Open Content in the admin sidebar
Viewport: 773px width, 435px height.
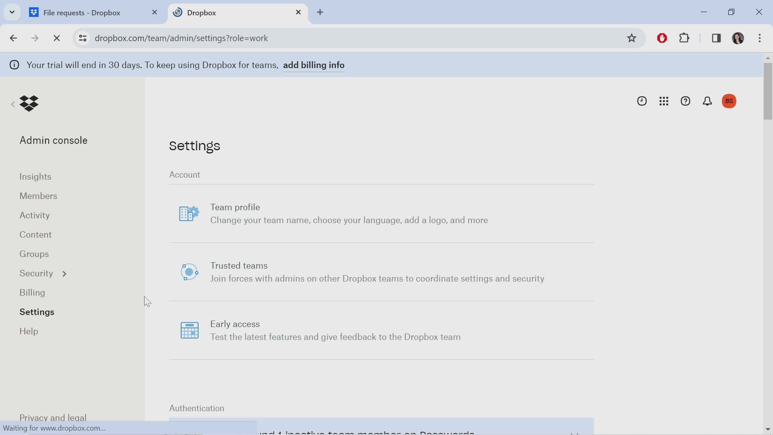(35, 235)
